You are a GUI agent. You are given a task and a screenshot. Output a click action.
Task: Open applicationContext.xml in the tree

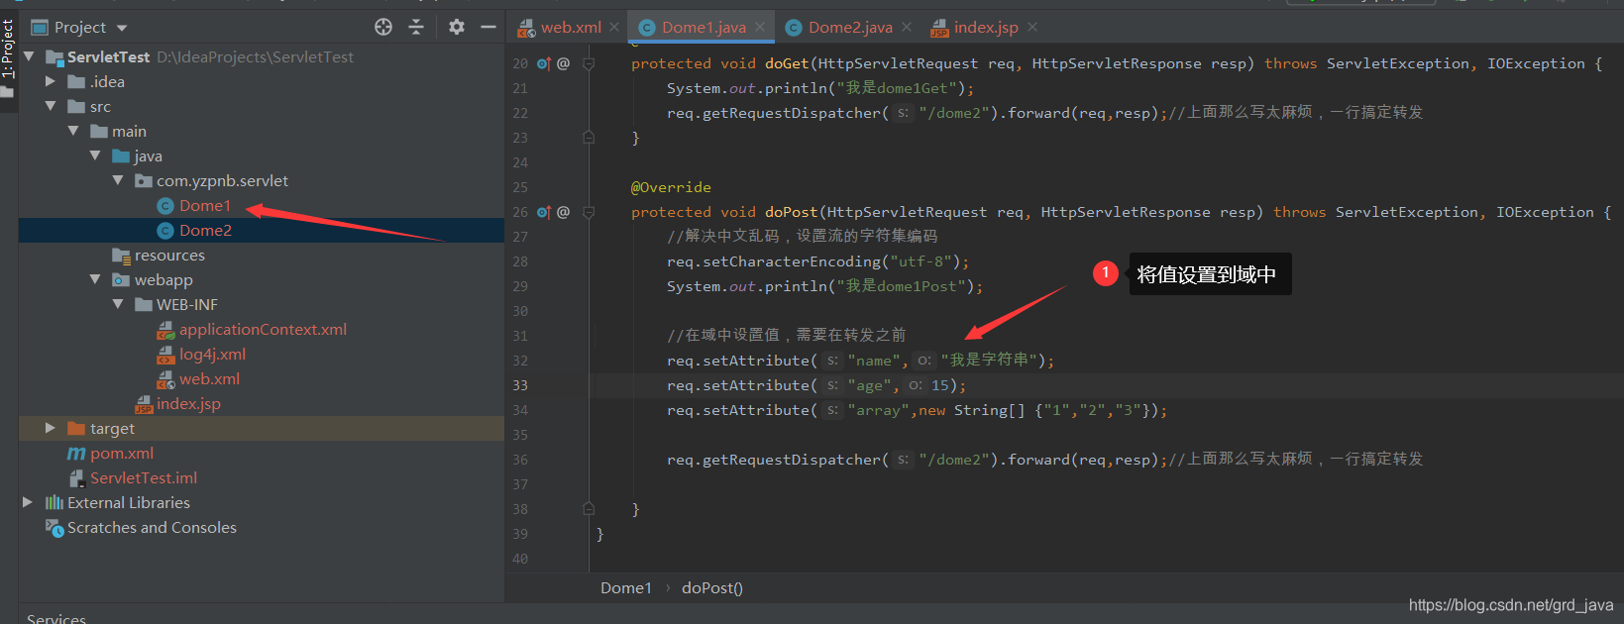coord(263,329)
